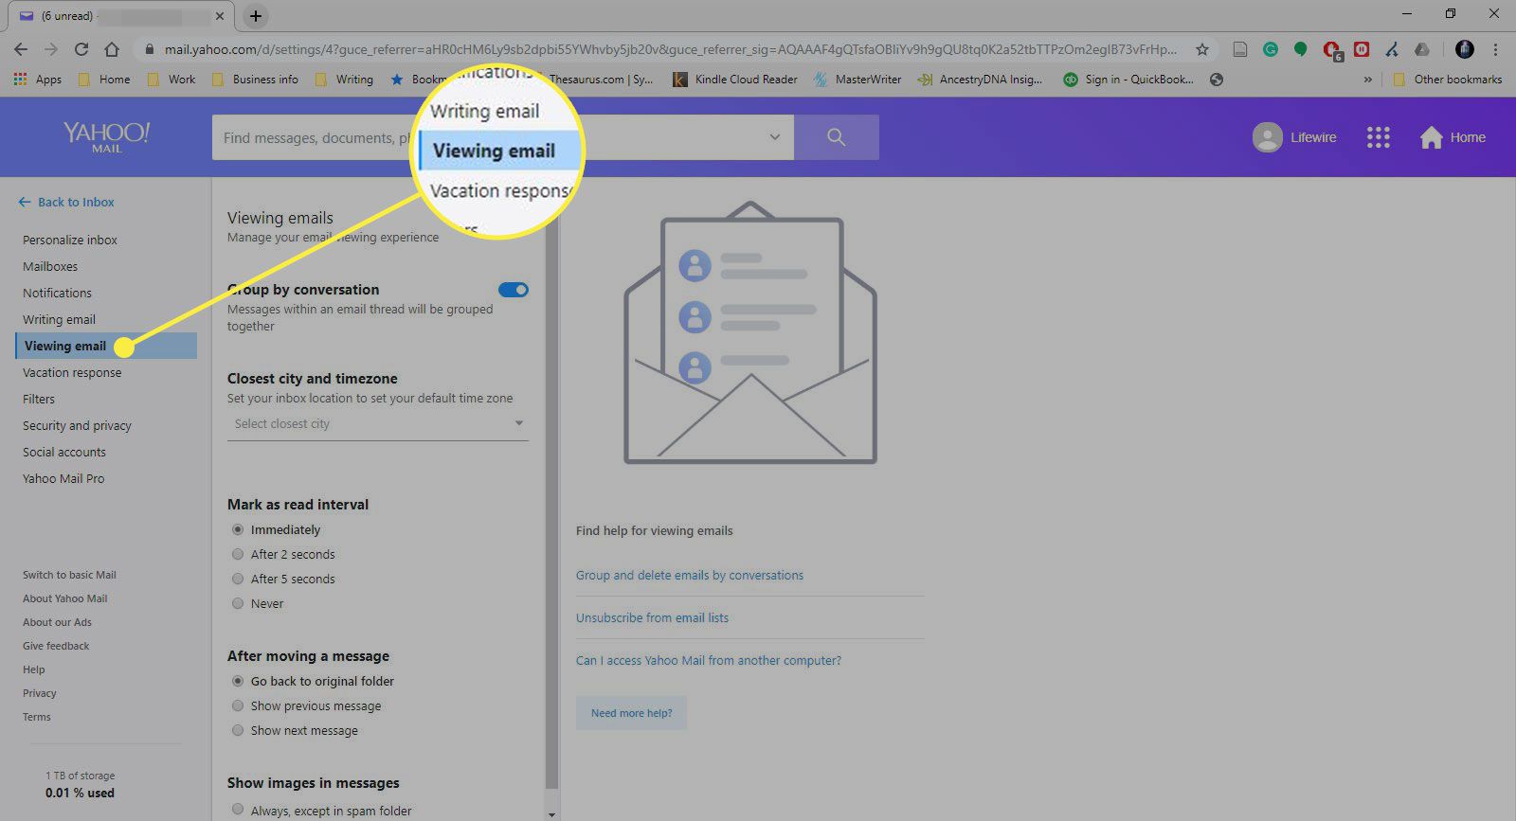Select Never mark as read
The height and width of the screenshot is (821, 1516).
coord(238,603)
